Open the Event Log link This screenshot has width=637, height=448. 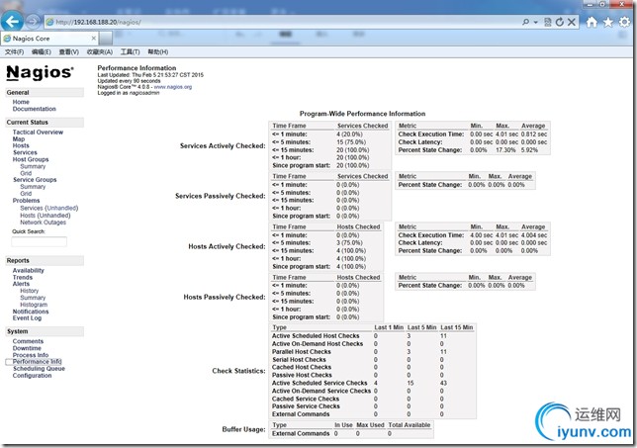(27, 318)
